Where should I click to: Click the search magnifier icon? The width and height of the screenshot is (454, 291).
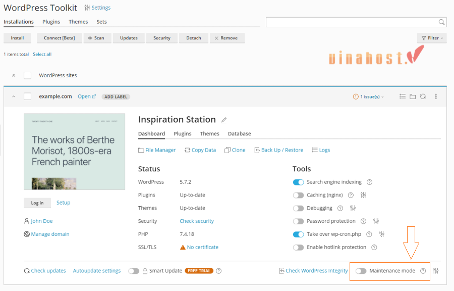(x=441, y=22)
